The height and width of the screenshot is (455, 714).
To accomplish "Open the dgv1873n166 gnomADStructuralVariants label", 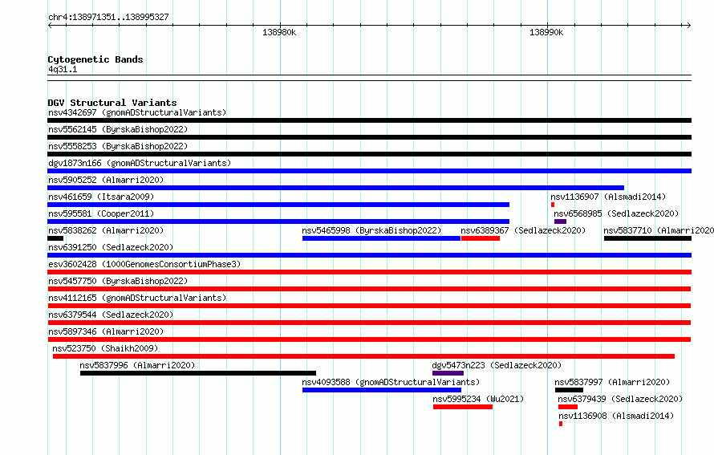I will click(140, 163).
